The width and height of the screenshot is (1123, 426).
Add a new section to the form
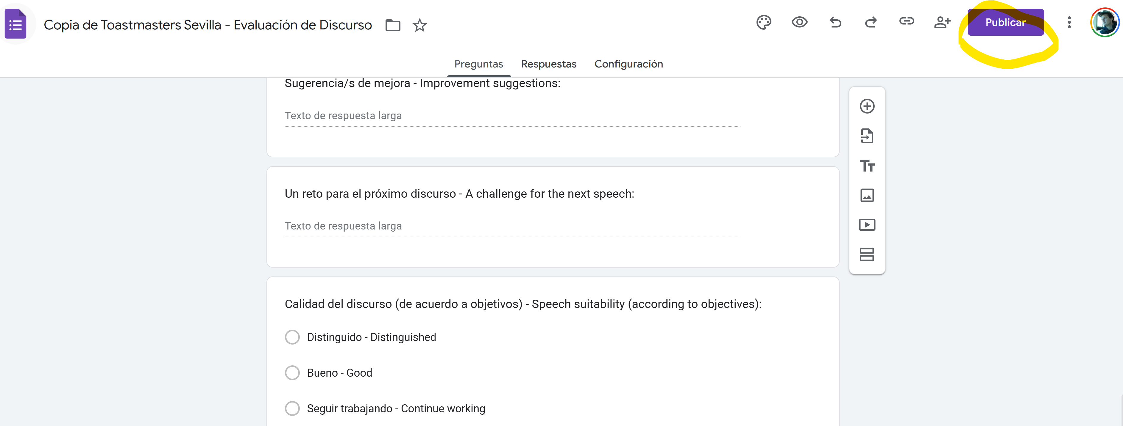point(867,254)
